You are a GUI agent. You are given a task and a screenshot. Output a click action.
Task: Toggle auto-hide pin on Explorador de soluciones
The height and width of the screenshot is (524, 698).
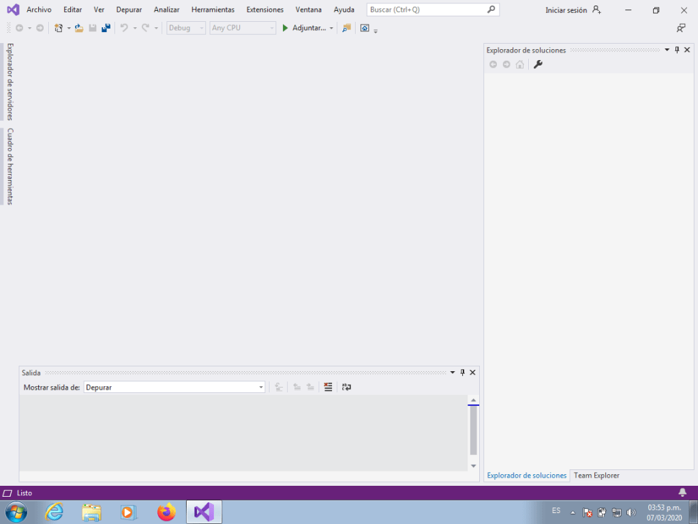[x=677, y=50]
